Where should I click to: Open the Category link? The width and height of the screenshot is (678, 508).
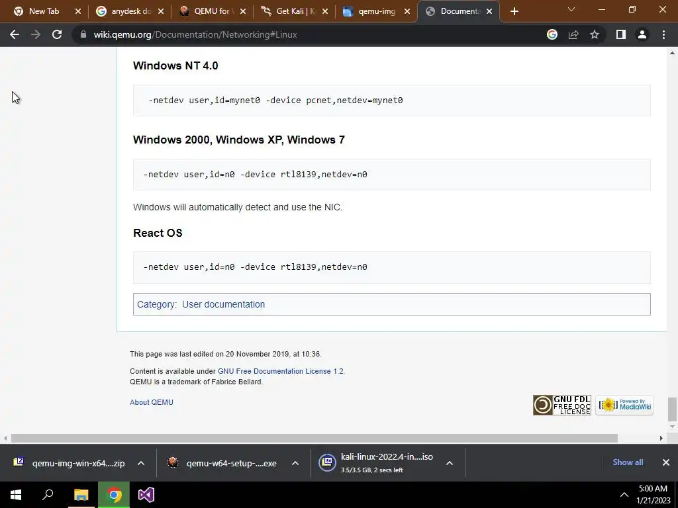point(156,304)
